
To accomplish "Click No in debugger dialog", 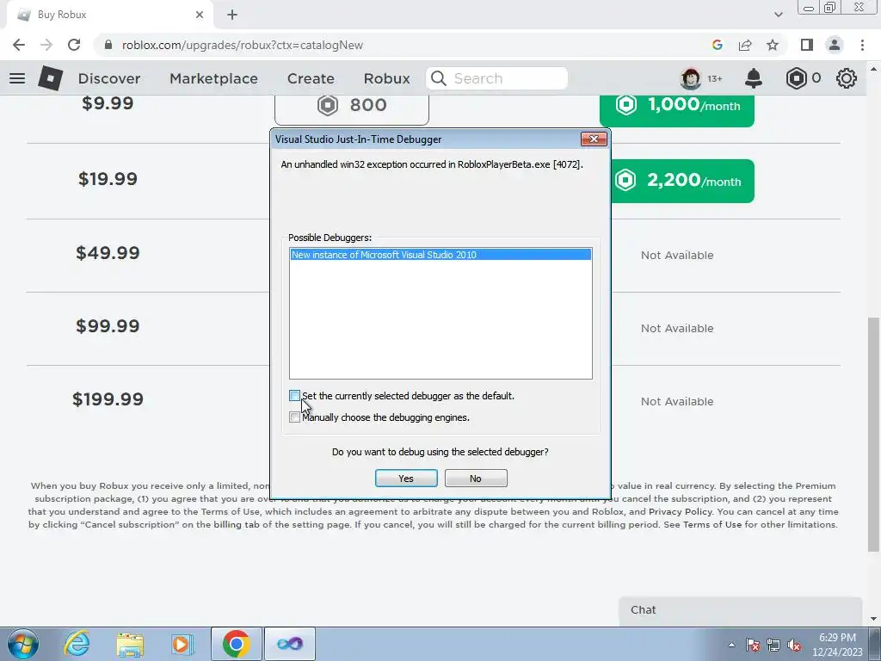I will (476, 479).
